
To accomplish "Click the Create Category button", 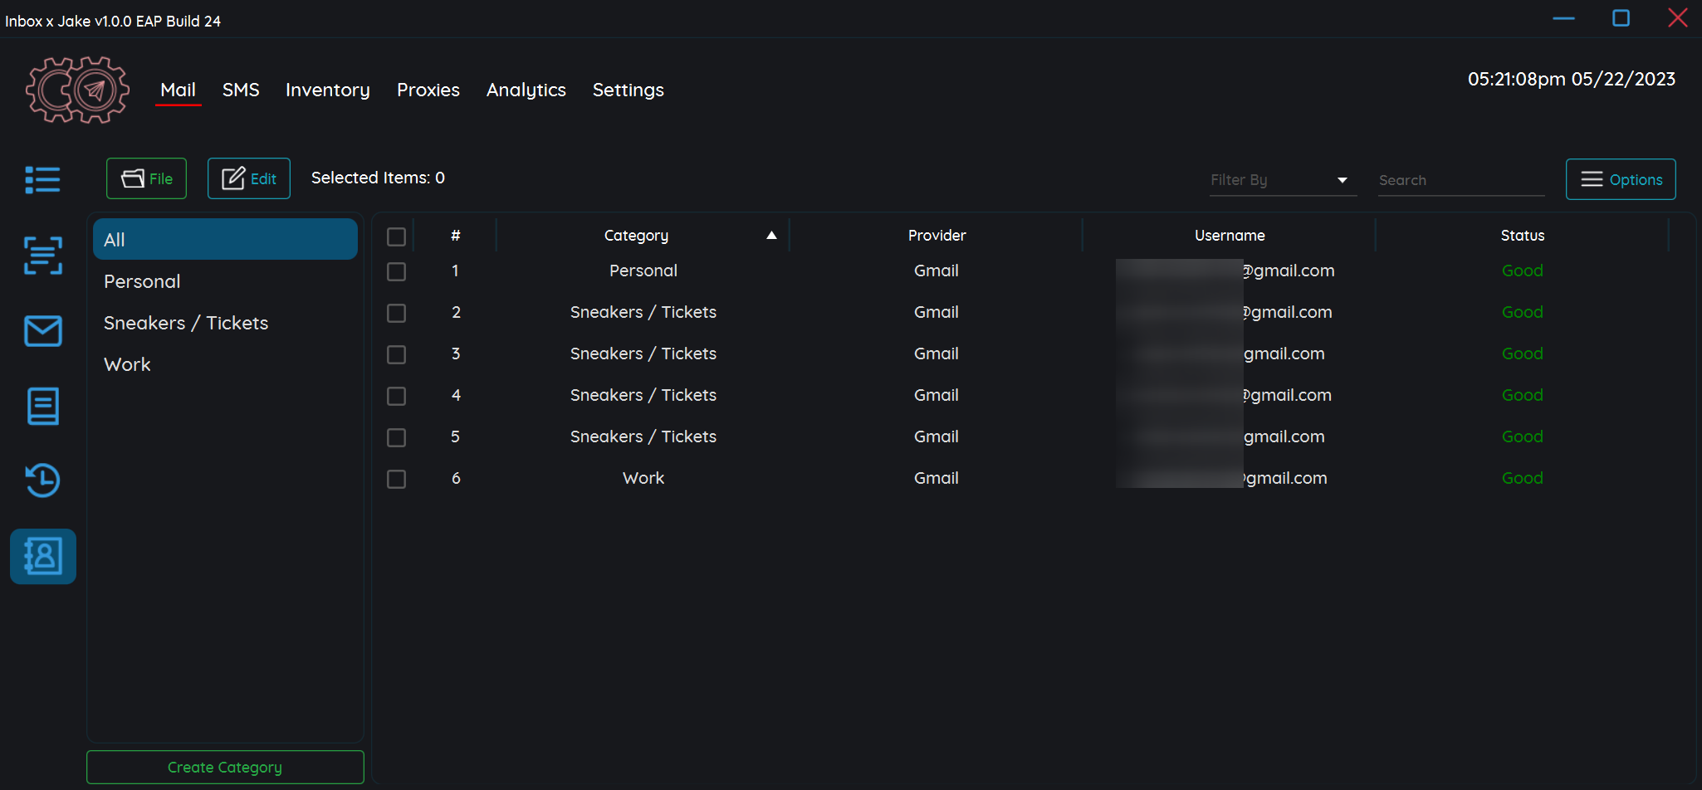I will [225, 768].
